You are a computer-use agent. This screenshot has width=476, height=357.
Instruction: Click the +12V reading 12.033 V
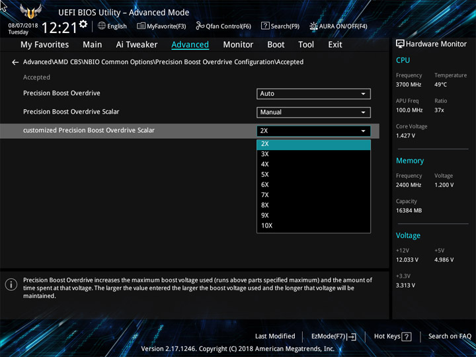click(407, 260)
